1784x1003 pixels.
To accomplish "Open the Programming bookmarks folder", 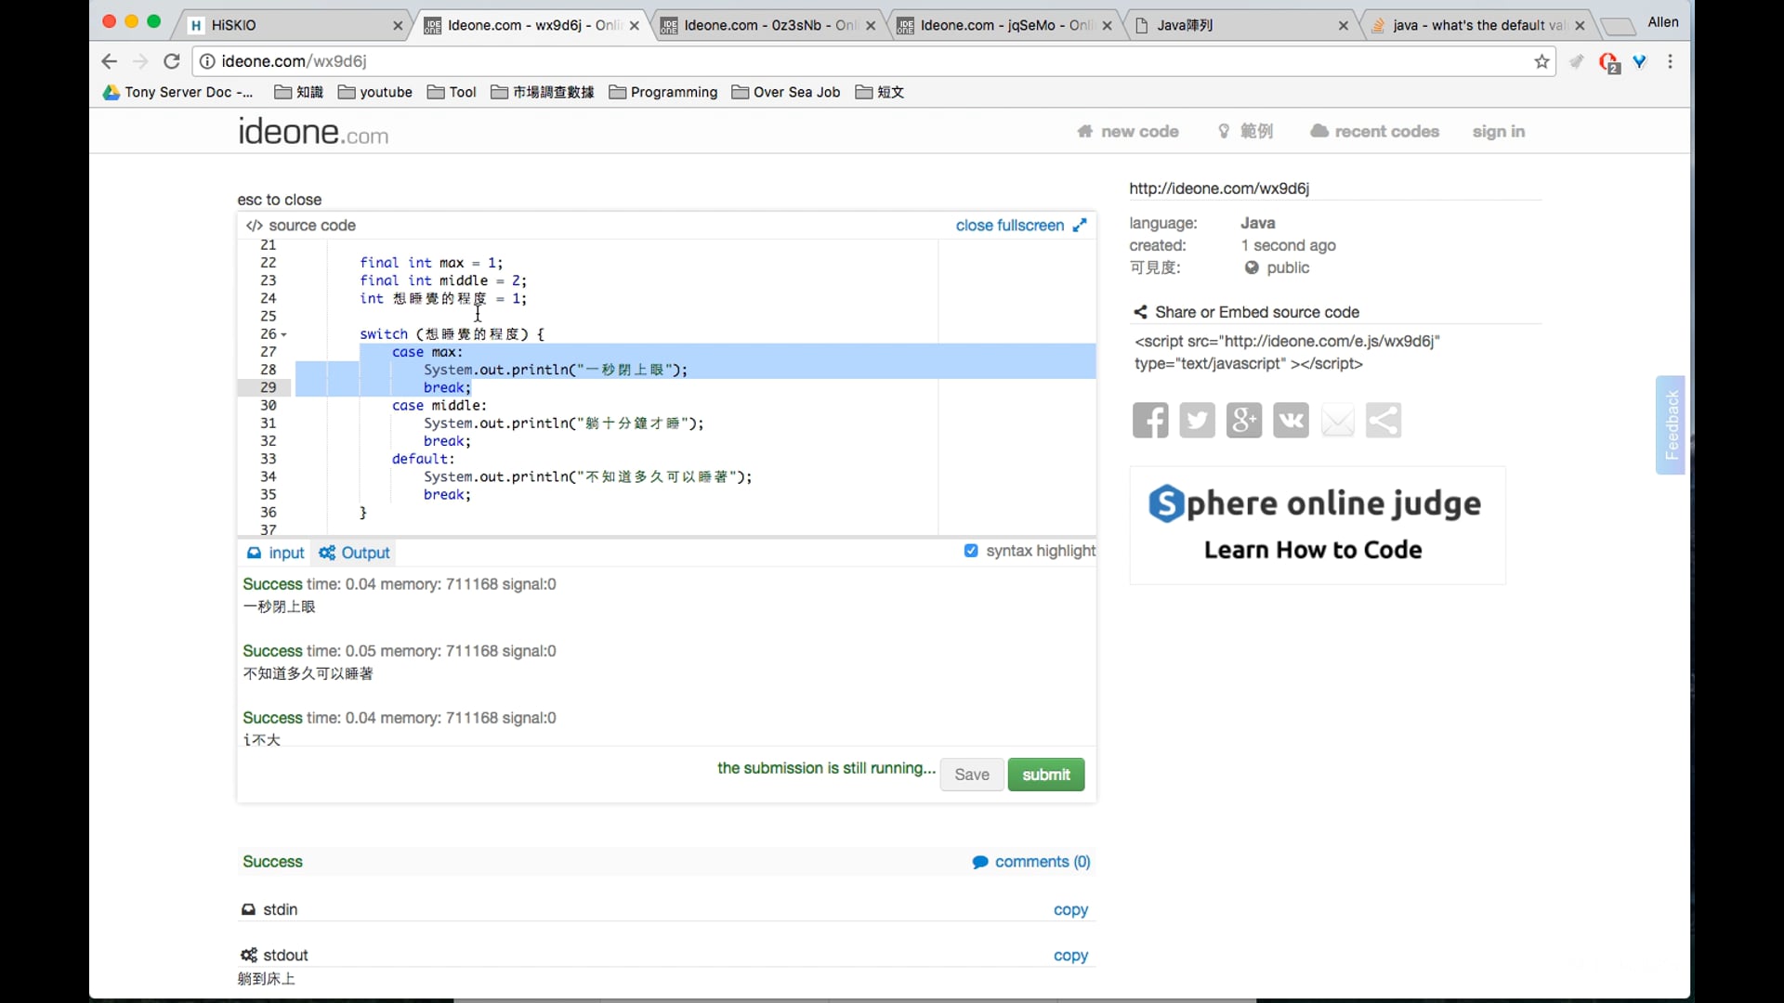I will (x=663, y=92).
